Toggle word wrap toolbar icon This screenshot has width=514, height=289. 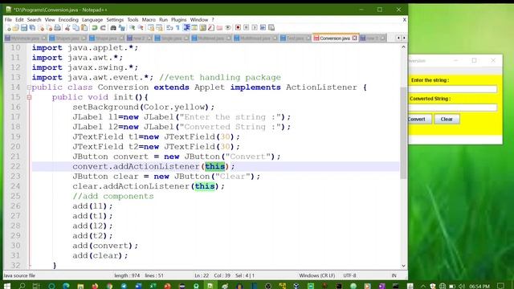(x=169, y=28)
